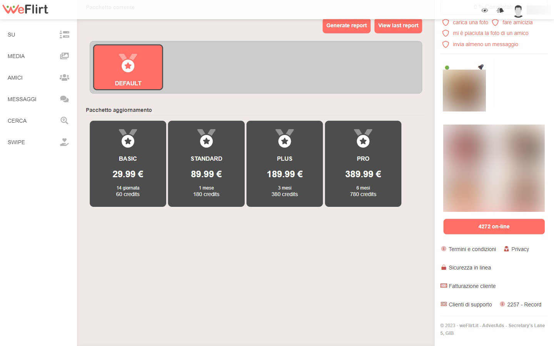Click the medal icon on PRO card
This screenshot has width=554, height=346.
pyautogui.click(x=363, y=138)
